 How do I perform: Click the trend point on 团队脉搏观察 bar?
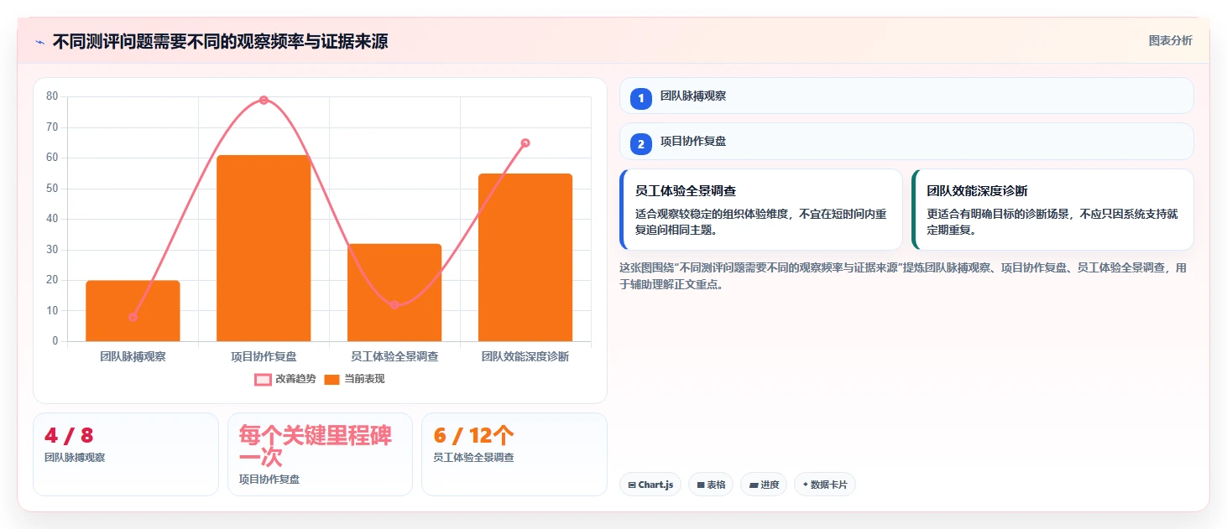(133, 317)
